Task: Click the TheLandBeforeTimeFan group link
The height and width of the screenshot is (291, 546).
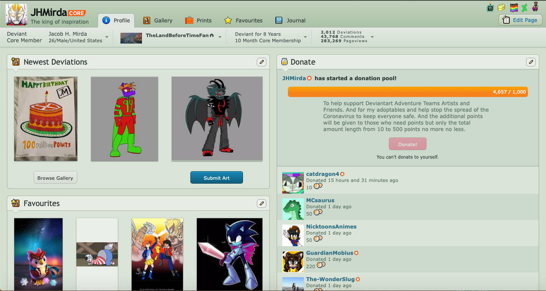Action: tap(178, 36)
